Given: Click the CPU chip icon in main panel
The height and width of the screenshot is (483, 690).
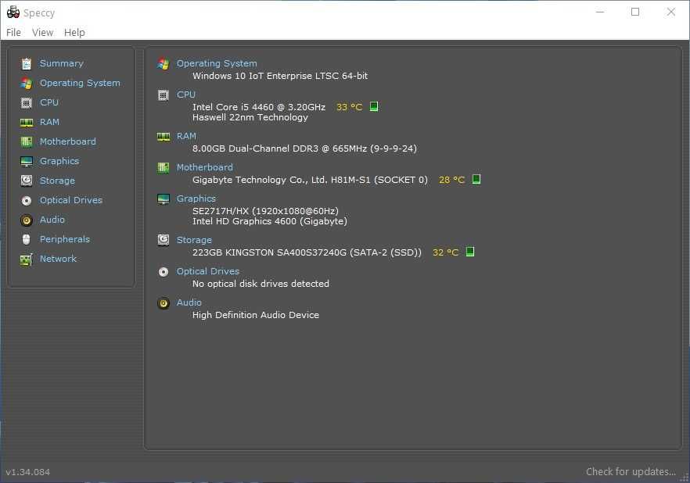Looking at the screenshot, I should tap(164, 95).
